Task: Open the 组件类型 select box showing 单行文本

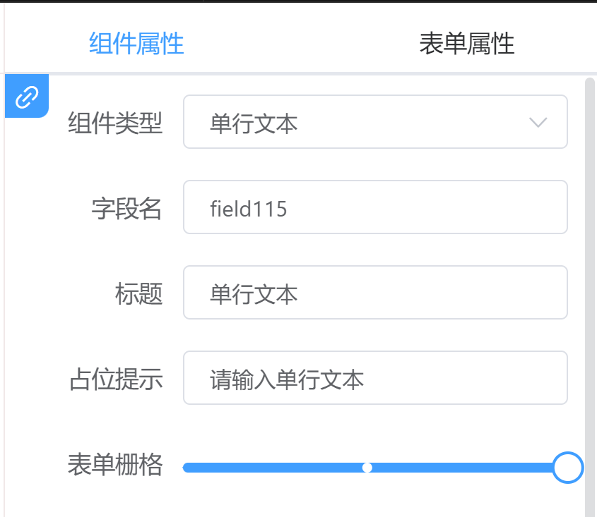Action: 375,121
